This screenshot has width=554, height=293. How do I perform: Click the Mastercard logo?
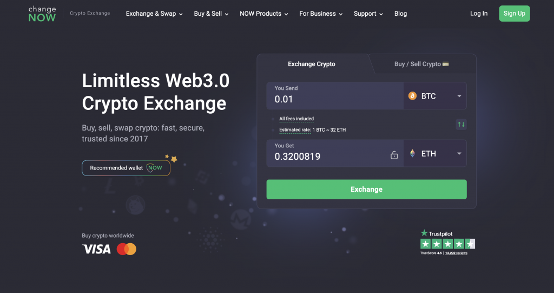coord(127,249)
